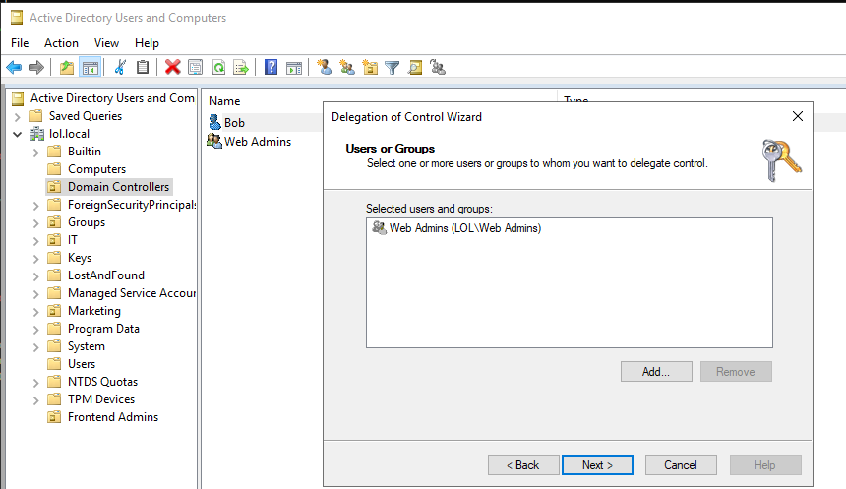
Task: Click the Forward navigation arrow in toolbar
Action: 36,68
